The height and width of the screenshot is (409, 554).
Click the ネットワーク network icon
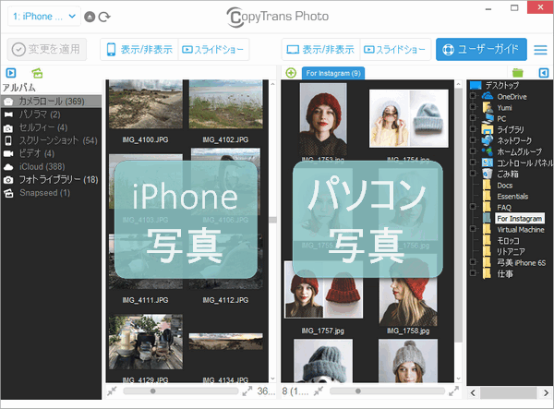click(488, 140)
